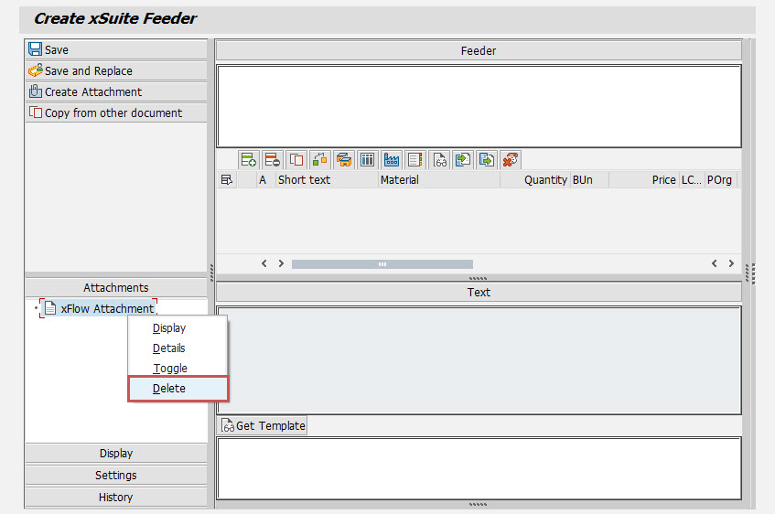This screenshot has height=514, width=775.
Task: Click the far-right right scroll arrow
Action: point(731,263)
